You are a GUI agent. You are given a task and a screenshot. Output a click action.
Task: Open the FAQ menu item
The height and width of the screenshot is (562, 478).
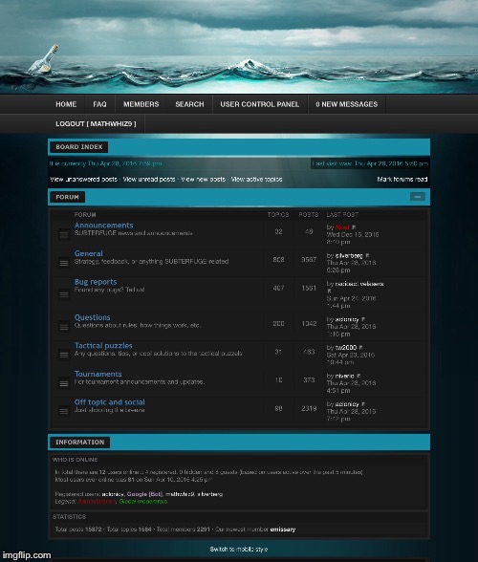click(x=99, y=104)
